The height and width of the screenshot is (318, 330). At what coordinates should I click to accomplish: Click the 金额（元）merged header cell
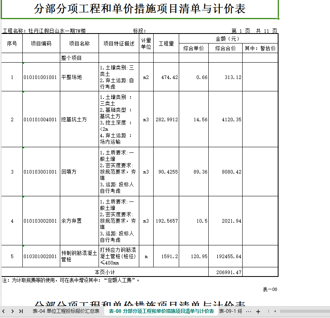[x=228, y=39]
